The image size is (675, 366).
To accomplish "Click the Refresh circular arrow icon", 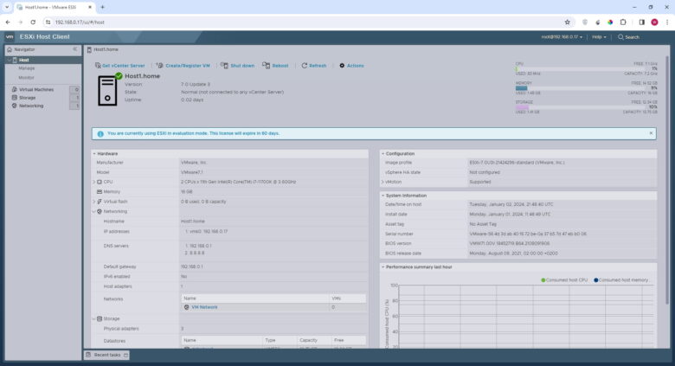I will tap(305, 66).
